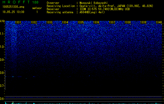The width and height of the screenshot is (164, 104).
Task: Click the 1338 time marker
Action: pos(127,22)
